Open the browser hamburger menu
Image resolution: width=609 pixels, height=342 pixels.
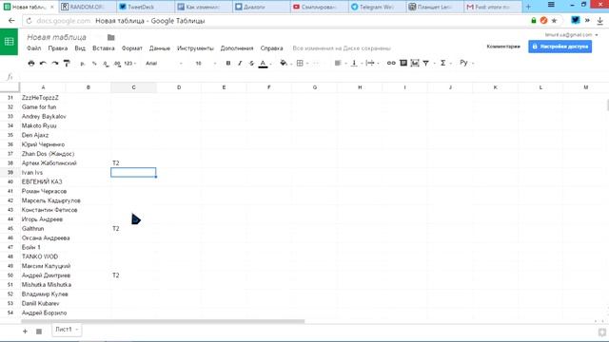[x=551, y=5]
